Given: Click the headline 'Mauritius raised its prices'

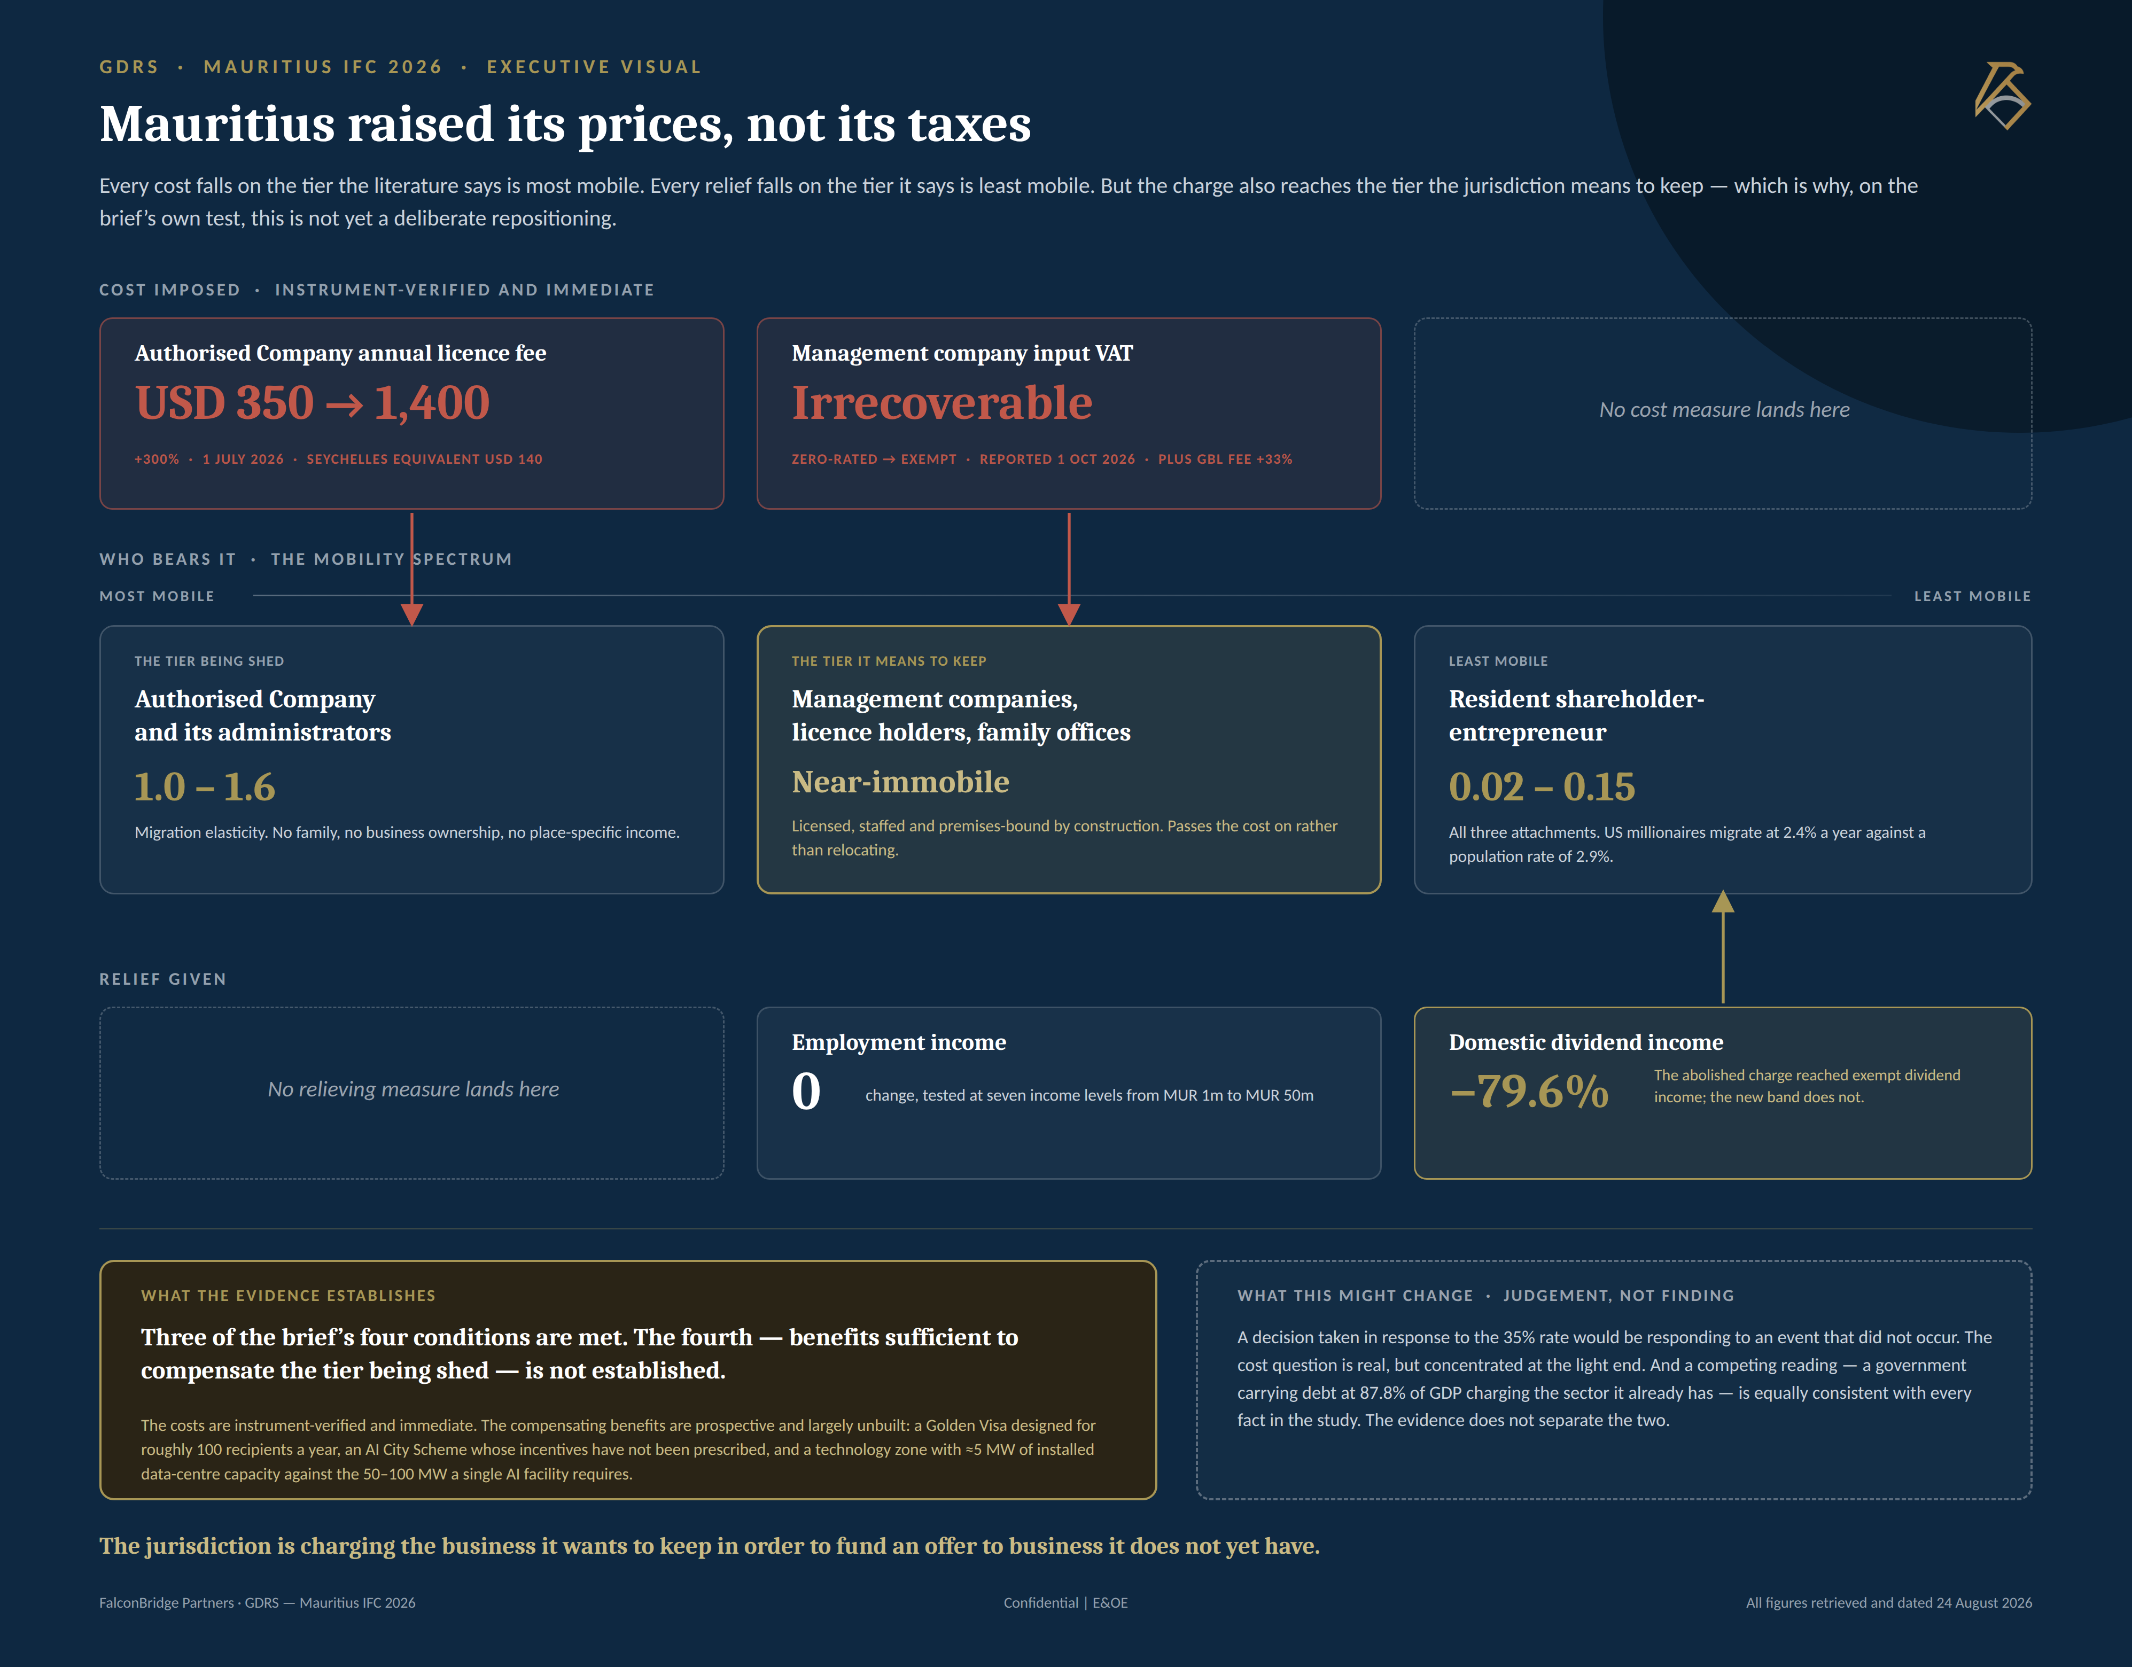Looking at the screenshot, I should 565,124.
